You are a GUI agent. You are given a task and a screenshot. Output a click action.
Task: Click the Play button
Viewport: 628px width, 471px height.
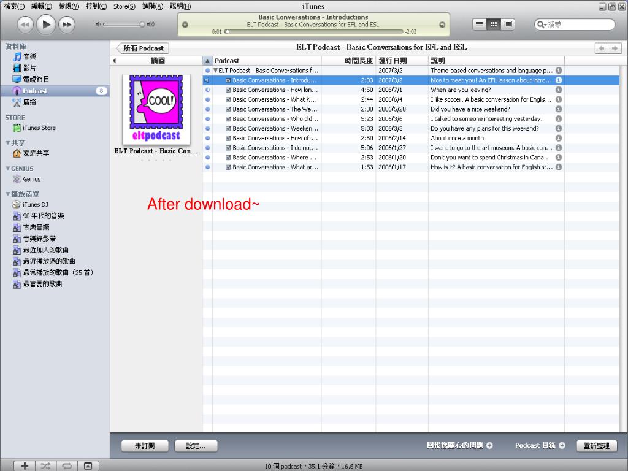point(45,25)
